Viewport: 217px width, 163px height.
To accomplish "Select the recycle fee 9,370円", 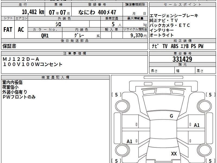I will click(x=139, y=35).
